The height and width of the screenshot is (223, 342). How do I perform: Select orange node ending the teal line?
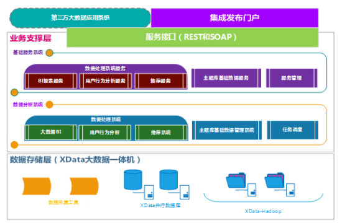tap(14, 92)
